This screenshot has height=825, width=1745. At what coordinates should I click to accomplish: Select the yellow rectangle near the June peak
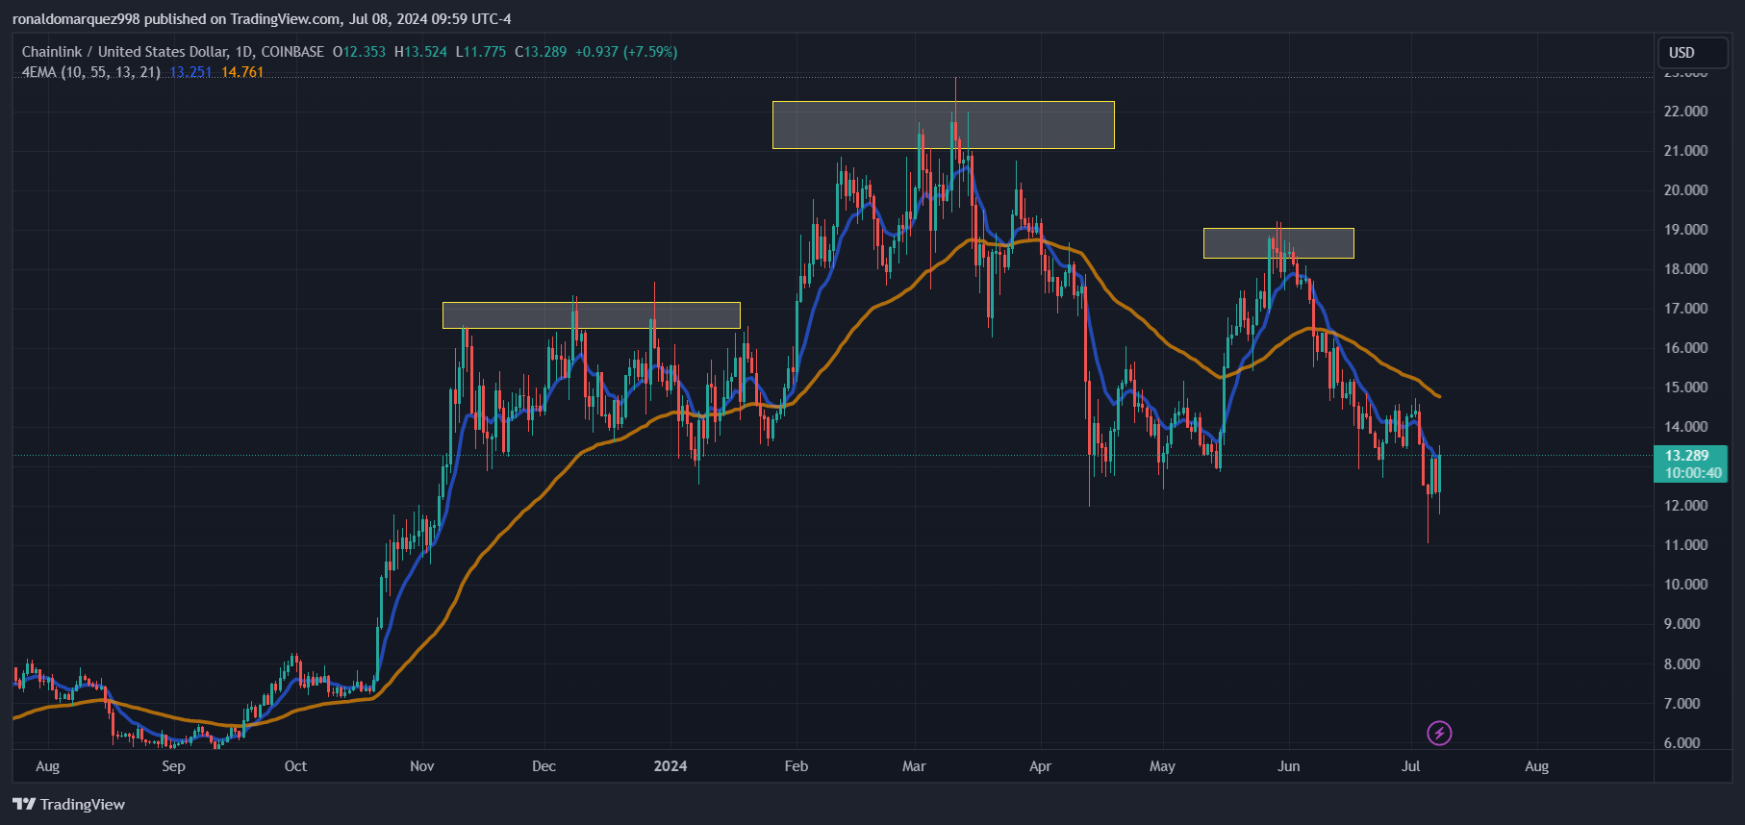click(1278, 243)
